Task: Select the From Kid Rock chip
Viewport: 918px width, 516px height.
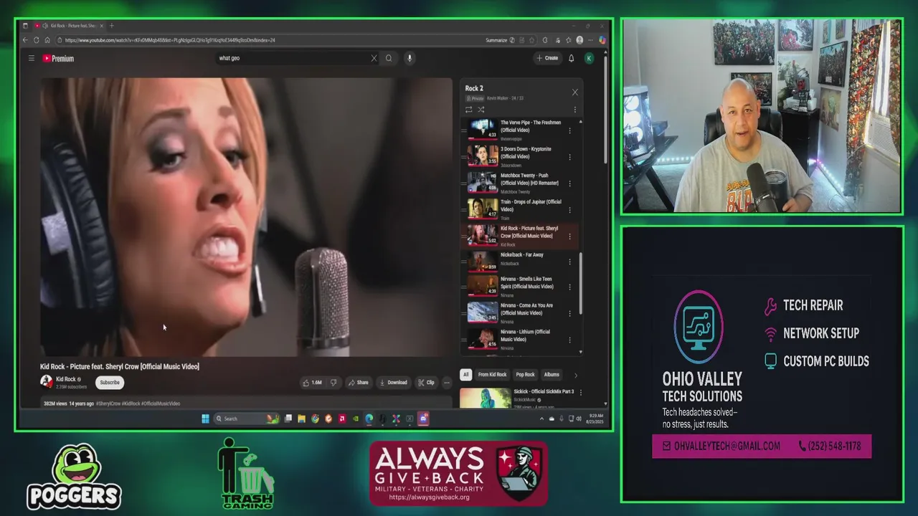Action: 492,375
